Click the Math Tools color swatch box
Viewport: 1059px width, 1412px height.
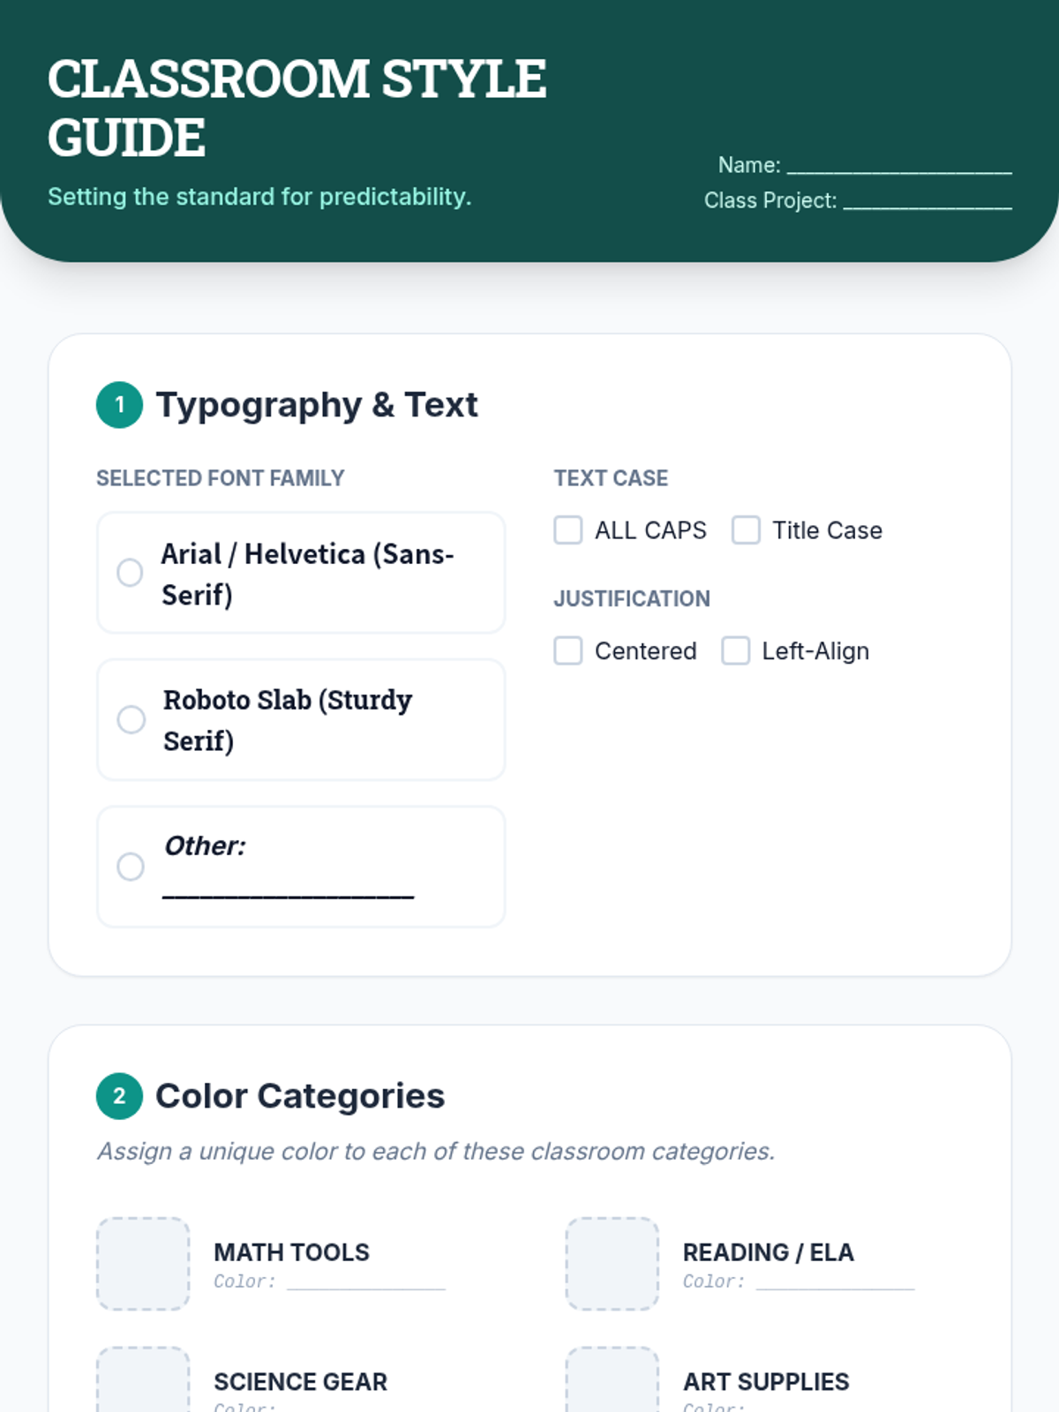(x=143, y=1264)
